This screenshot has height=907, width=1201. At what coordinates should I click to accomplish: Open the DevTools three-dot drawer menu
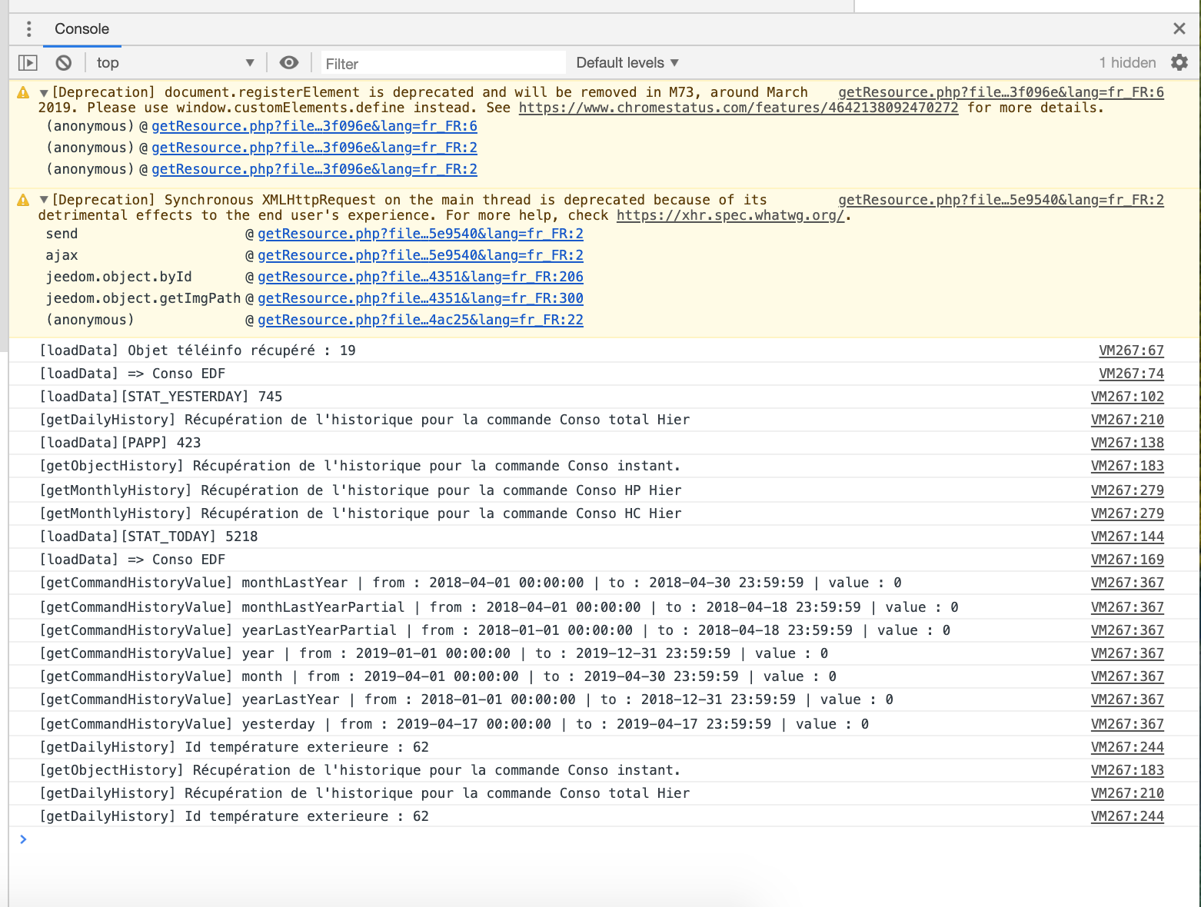coord(29,29)
